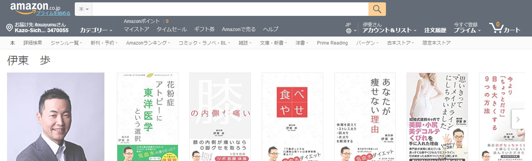This screenshot has height=161, width=532.
Task: Expand コミック・ラノベ・BL submenu
Action: 204,43
